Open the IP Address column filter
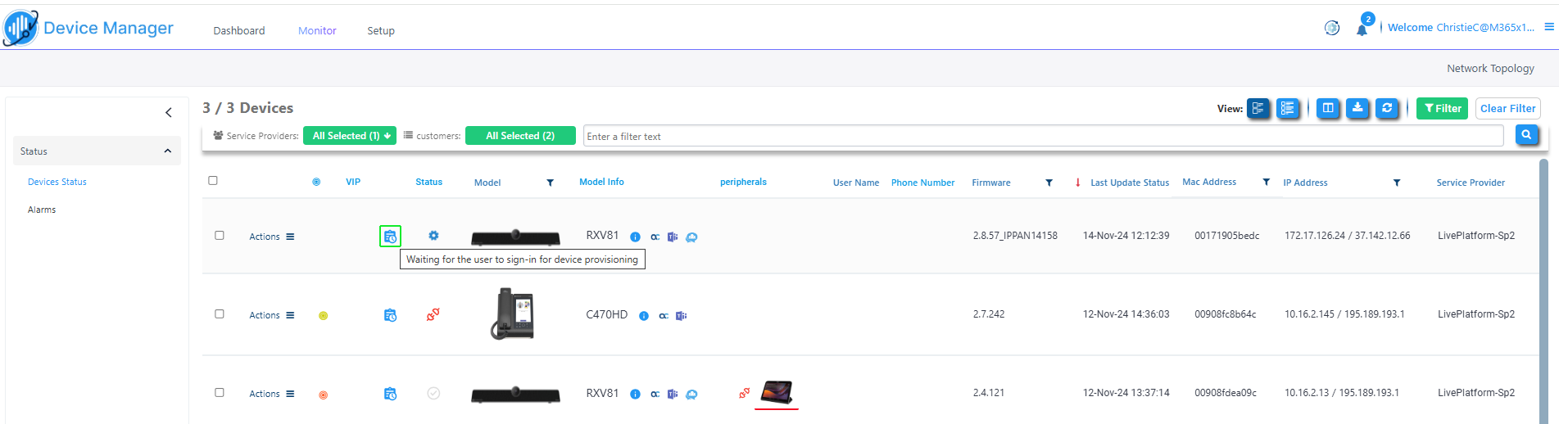Viewport: 1559px width, 424px height. tap(1396, 183)
